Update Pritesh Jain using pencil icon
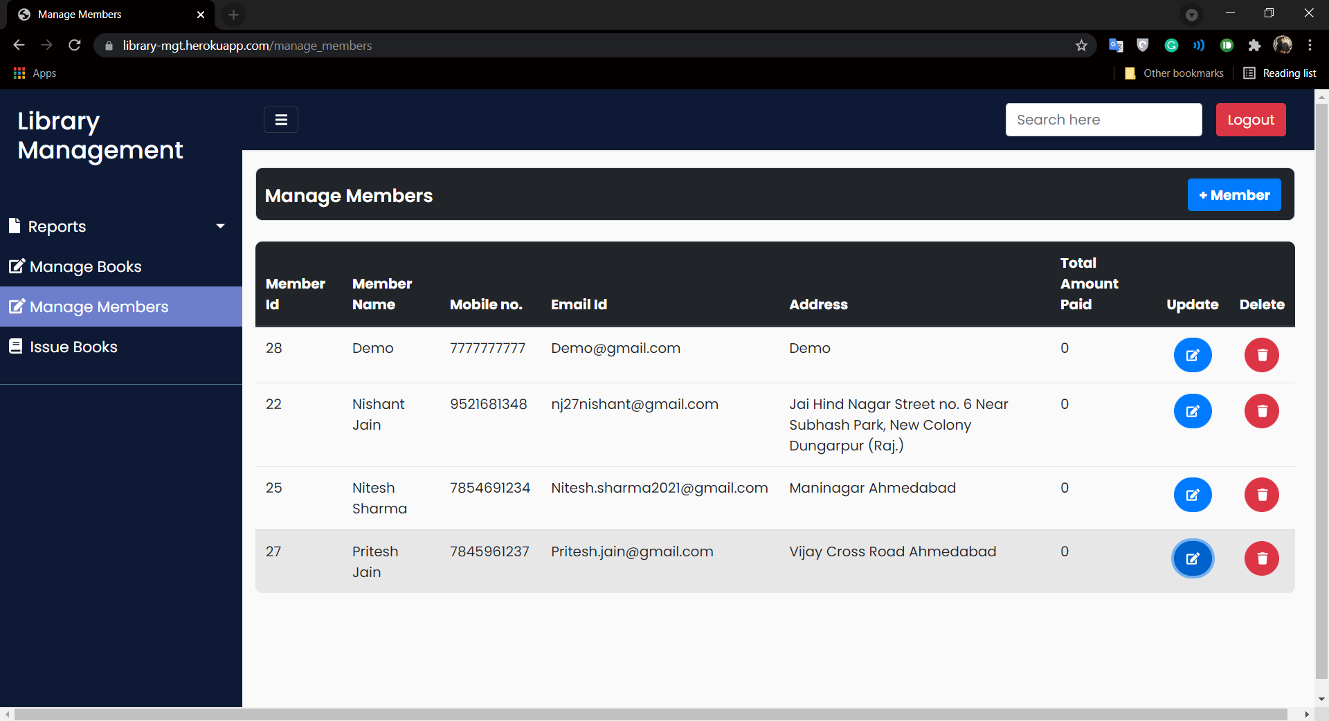Screen dimensions: 1329x721 pyautogui.click(x=1192, y=558)
